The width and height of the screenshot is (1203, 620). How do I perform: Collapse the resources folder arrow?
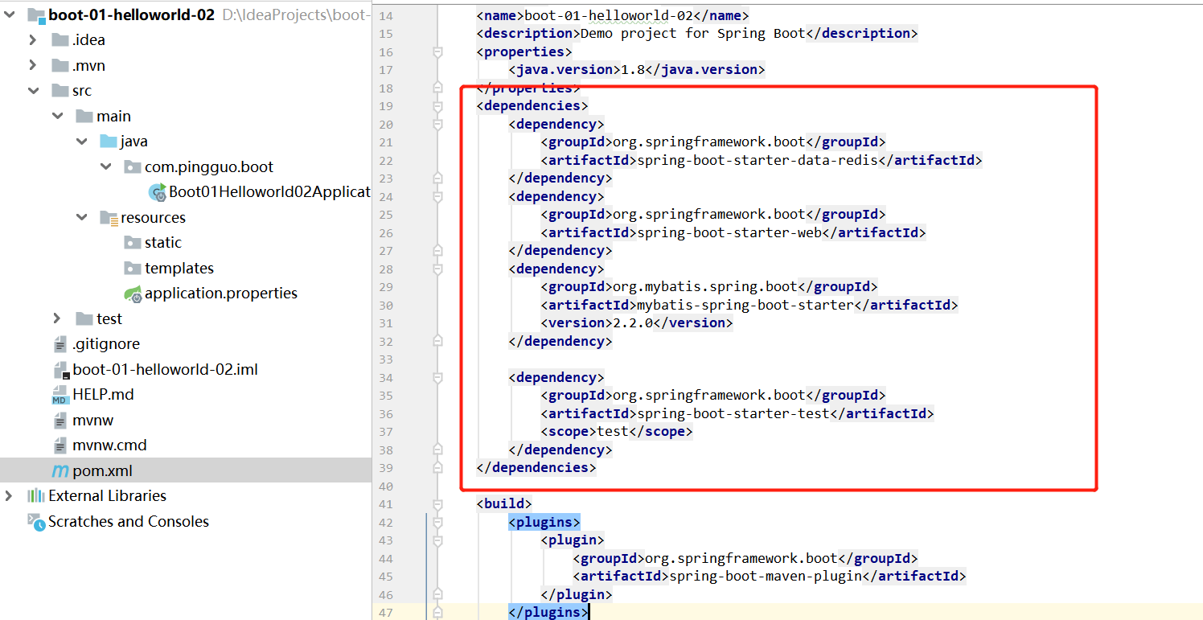click(x=82, y=217)
